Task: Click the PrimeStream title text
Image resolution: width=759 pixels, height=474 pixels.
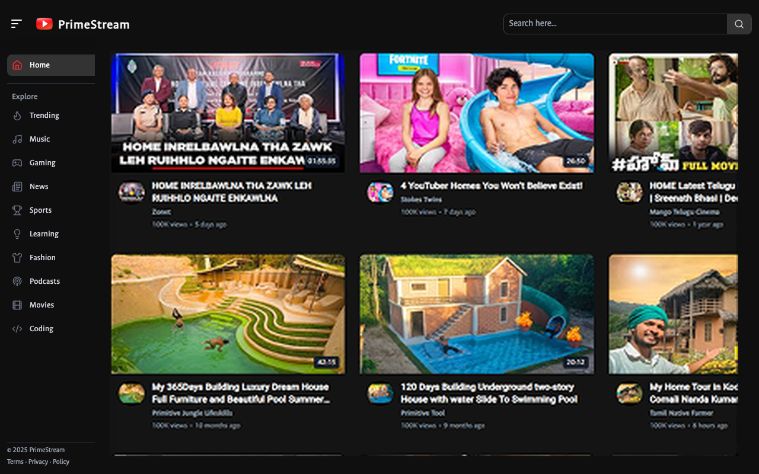Action: tap(94, 24)
